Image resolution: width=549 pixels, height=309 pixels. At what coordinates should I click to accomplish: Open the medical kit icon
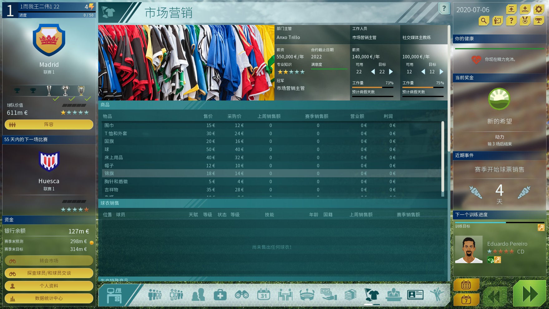coord(220,294)
